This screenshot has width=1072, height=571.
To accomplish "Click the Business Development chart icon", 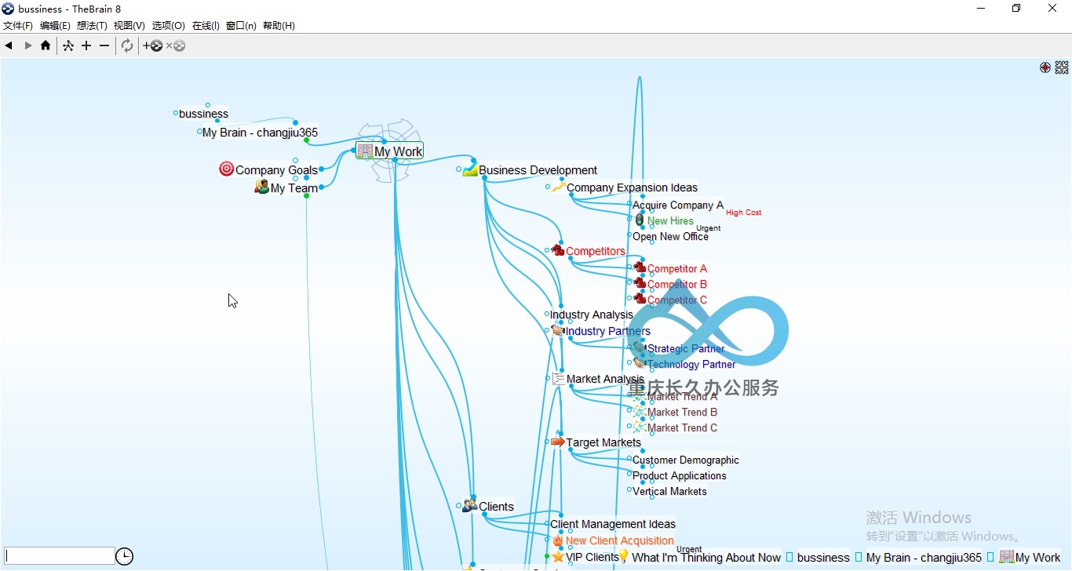I will (470, 169).
